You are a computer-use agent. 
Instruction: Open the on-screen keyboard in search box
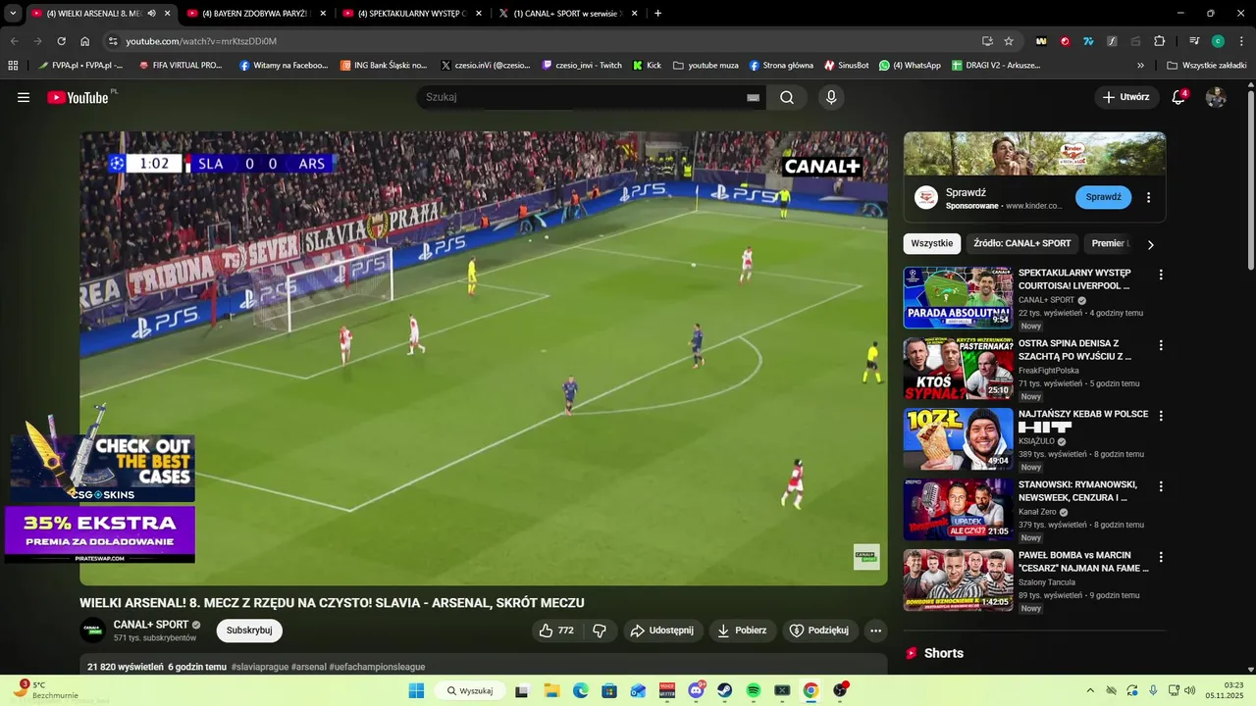pos(753,97)
